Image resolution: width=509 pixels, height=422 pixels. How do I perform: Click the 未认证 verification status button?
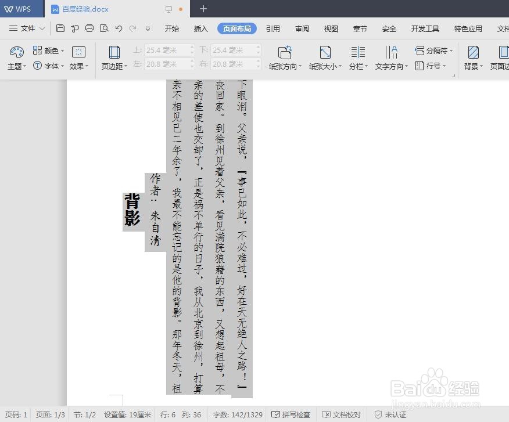[390, 414]
